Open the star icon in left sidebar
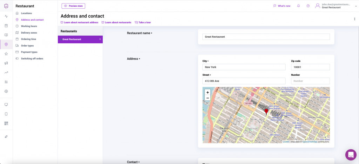This screenshot has height=164, width=359. pos(6,54)
